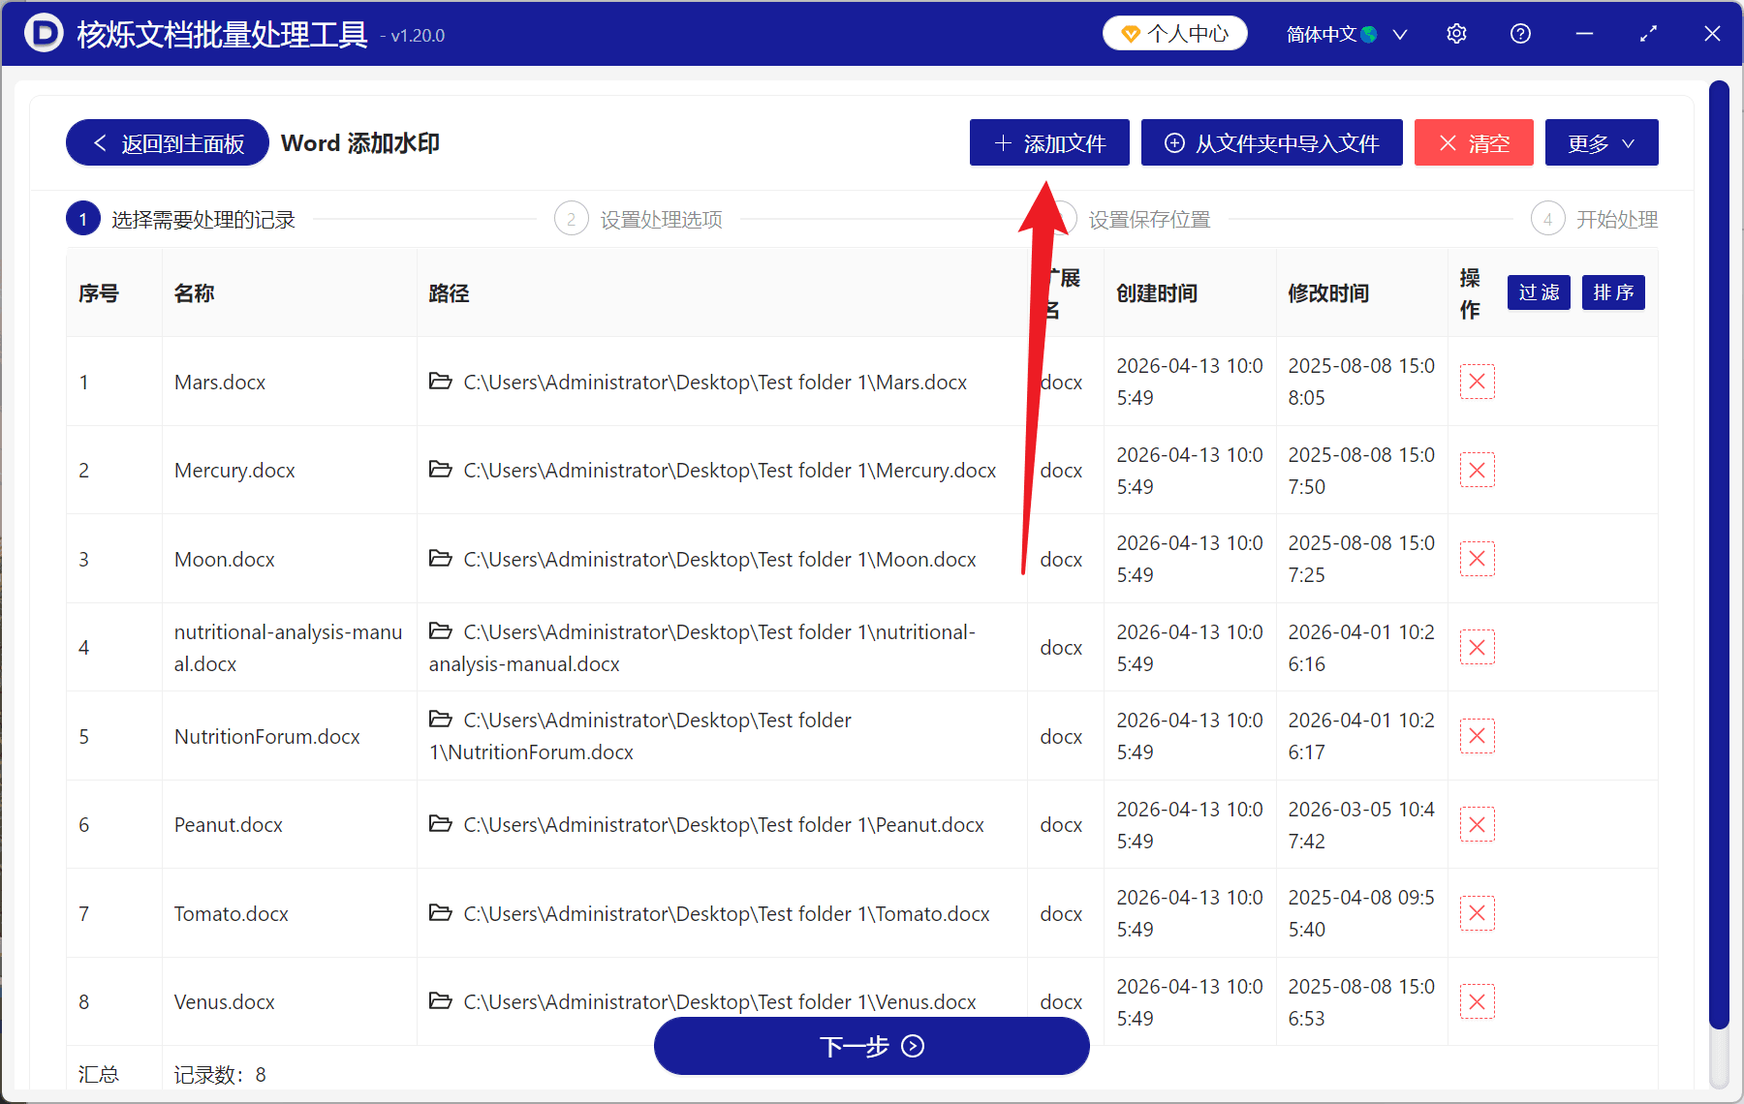Click 从文件夹中导入文件 button

point(1271,142)
